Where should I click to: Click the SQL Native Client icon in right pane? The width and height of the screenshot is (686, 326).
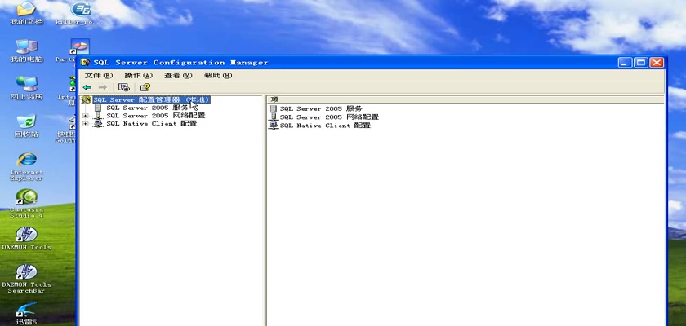point(274,126)
